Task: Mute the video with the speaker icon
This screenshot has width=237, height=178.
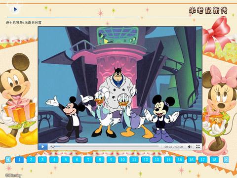Action: coord(190,146)
